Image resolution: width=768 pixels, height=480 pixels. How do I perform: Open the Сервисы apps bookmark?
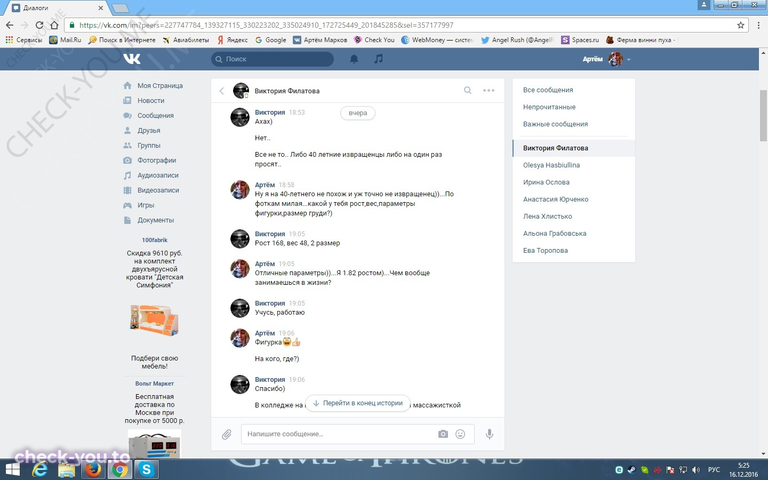coord(23,40)
